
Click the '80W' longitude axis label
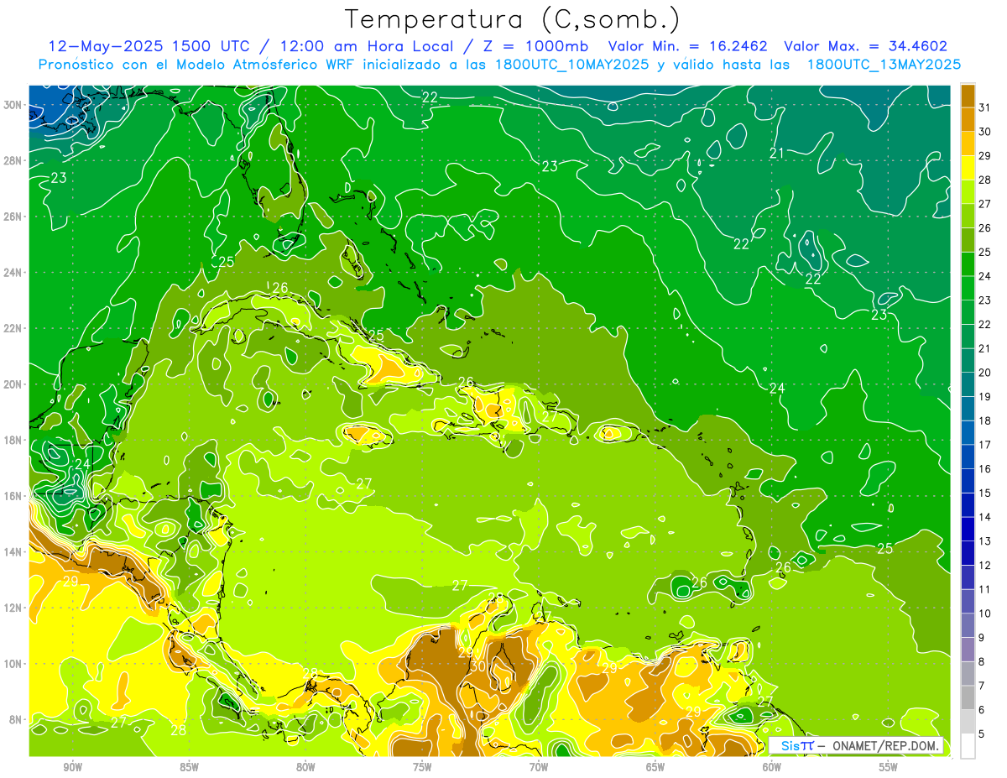(x=306, y=766)
